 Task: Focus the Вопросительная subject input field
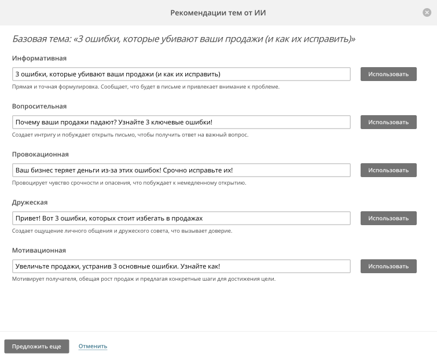[181, 122]
